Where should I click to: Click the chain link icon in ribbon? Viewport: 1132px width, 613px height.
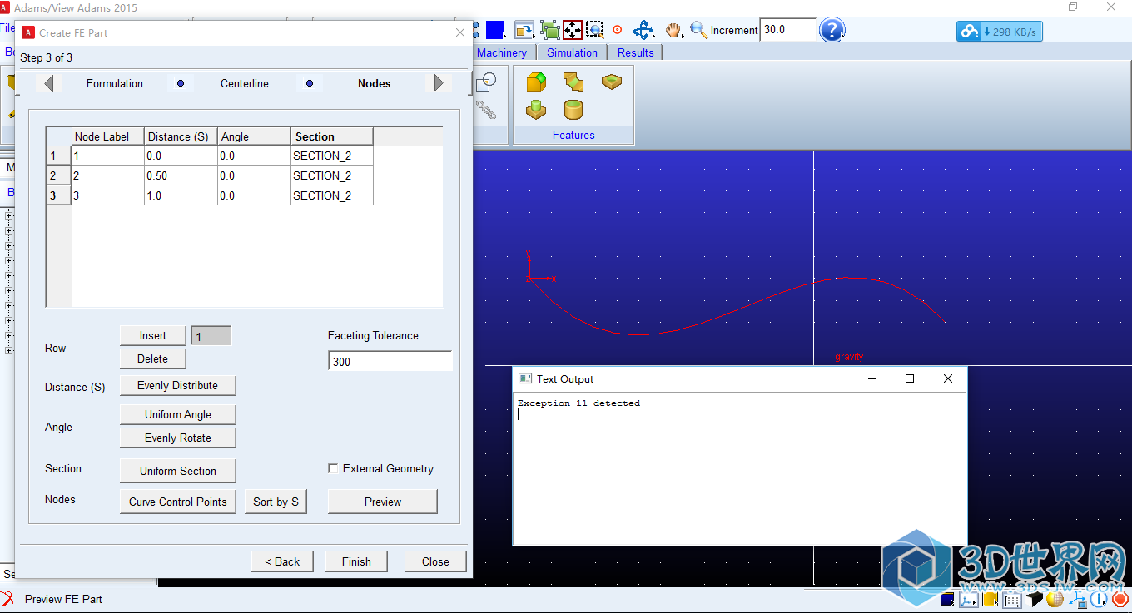[x=485, y=110]
